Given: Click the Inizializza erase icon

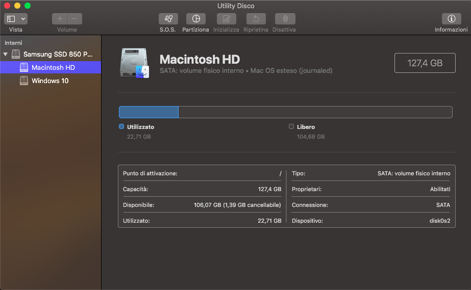Looking at the screenshot, I should (227, 19).
